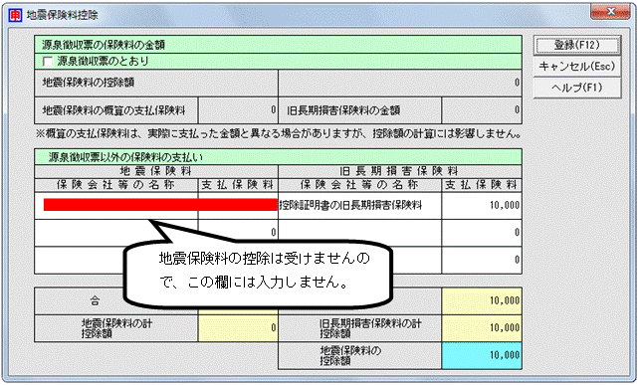Click the second-row earthquake premium 0 cell

[x=238, y=233]
